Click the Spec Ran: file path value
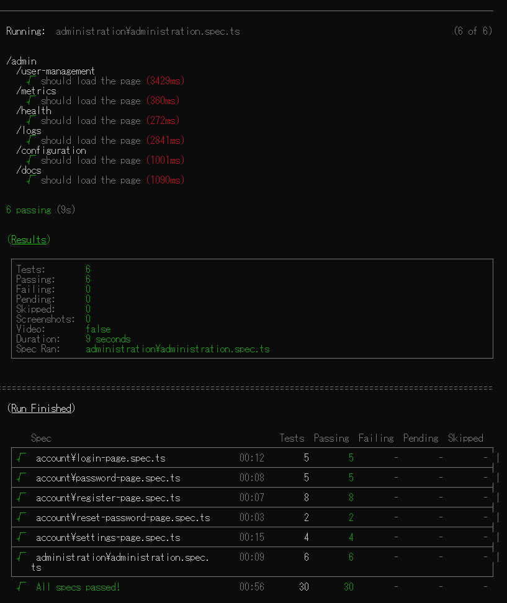 coord(177,349)
